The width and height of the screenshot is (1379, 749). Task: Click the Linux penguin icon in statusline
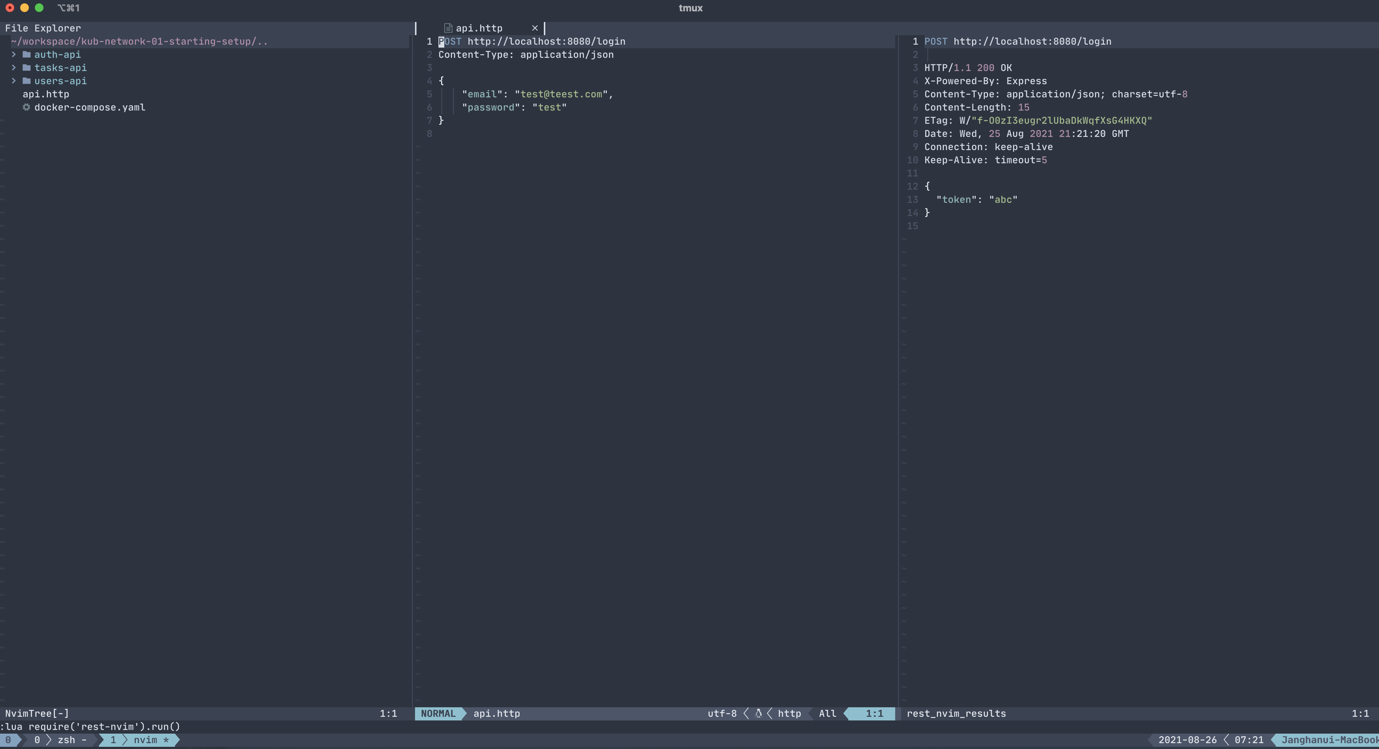[758, 713]
